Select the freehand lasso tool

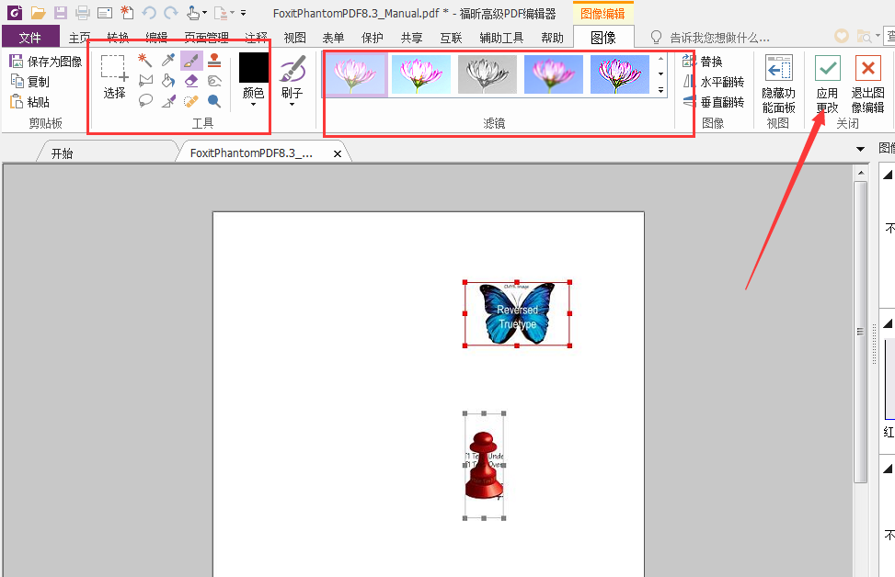coord(145,101)
